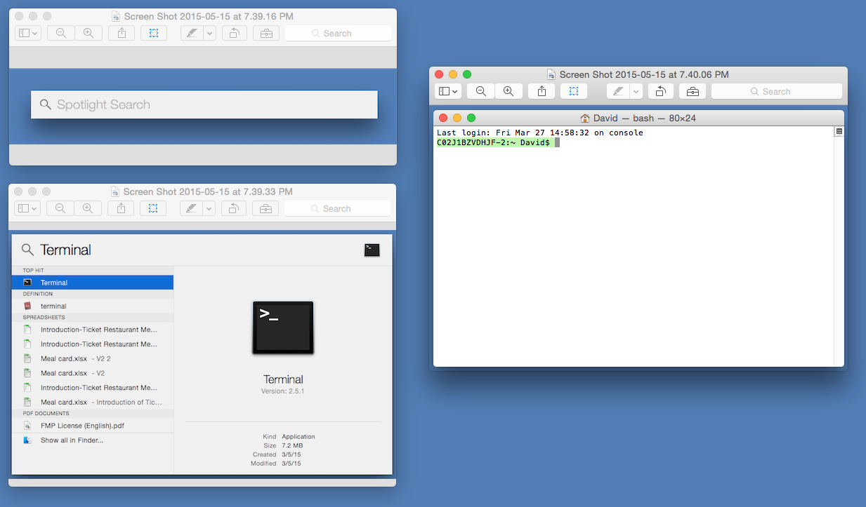
Task: Toggle Markup toolbox in 7.39.16 PM window
Action: pos(266,33)
